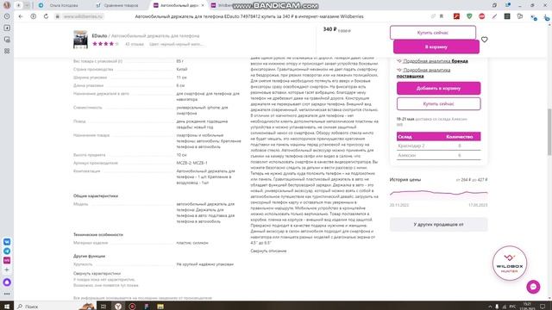This screenshot has height=310, width=552.
Task: Open File Explorer folder taskbar icon
Action: pyautogui.click(x=160, y=307)
